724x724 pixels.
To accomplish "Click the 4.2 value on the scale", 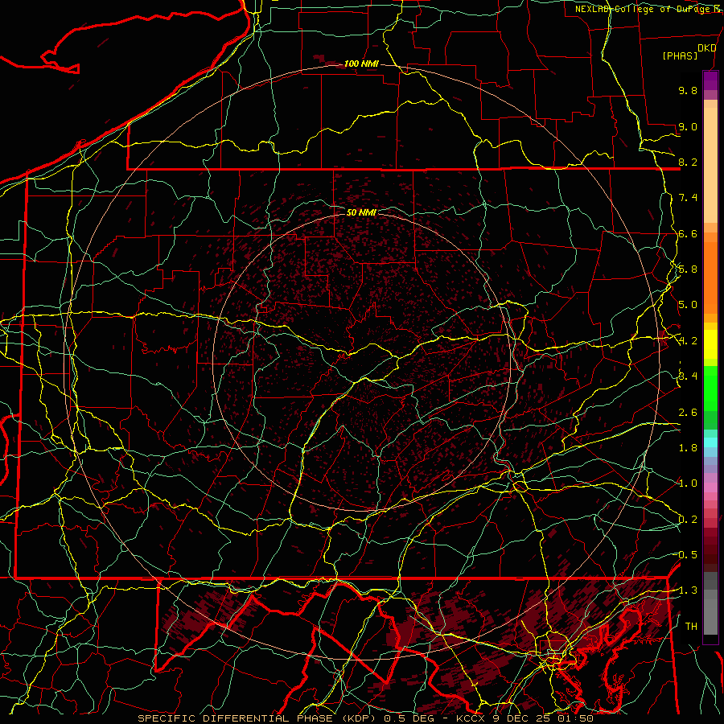I will click(x=688, y=341).
